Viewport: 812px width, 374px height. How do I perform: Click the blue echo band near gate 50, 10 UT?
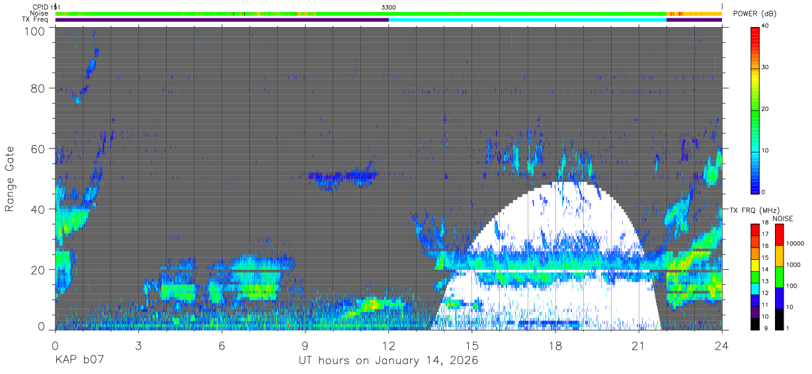pos(342,177)
